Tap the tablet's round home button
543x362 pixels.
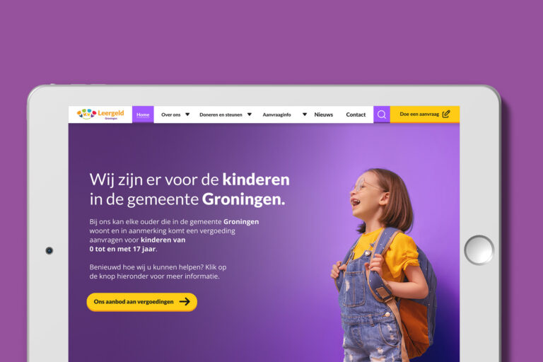tap(479, 250)
